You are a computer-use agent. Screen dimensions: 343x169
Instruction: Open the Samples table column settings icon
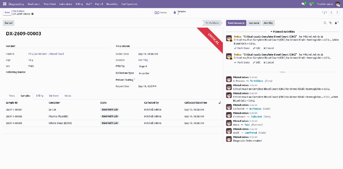pyautogui.click(x=220, y=103)
